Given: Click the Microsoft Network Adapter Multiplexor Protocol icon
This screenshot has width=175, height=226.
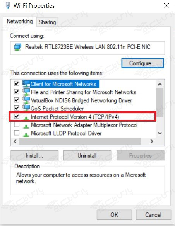Looking at the screenshot, I should tap(26, 126).
